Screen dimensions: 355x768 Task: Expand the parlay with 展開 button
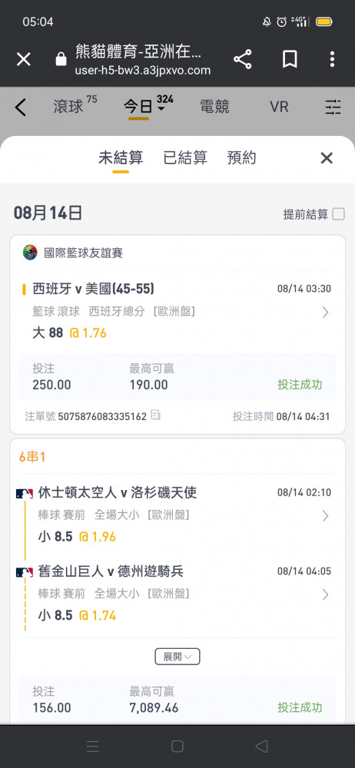(x=177, y=657)
